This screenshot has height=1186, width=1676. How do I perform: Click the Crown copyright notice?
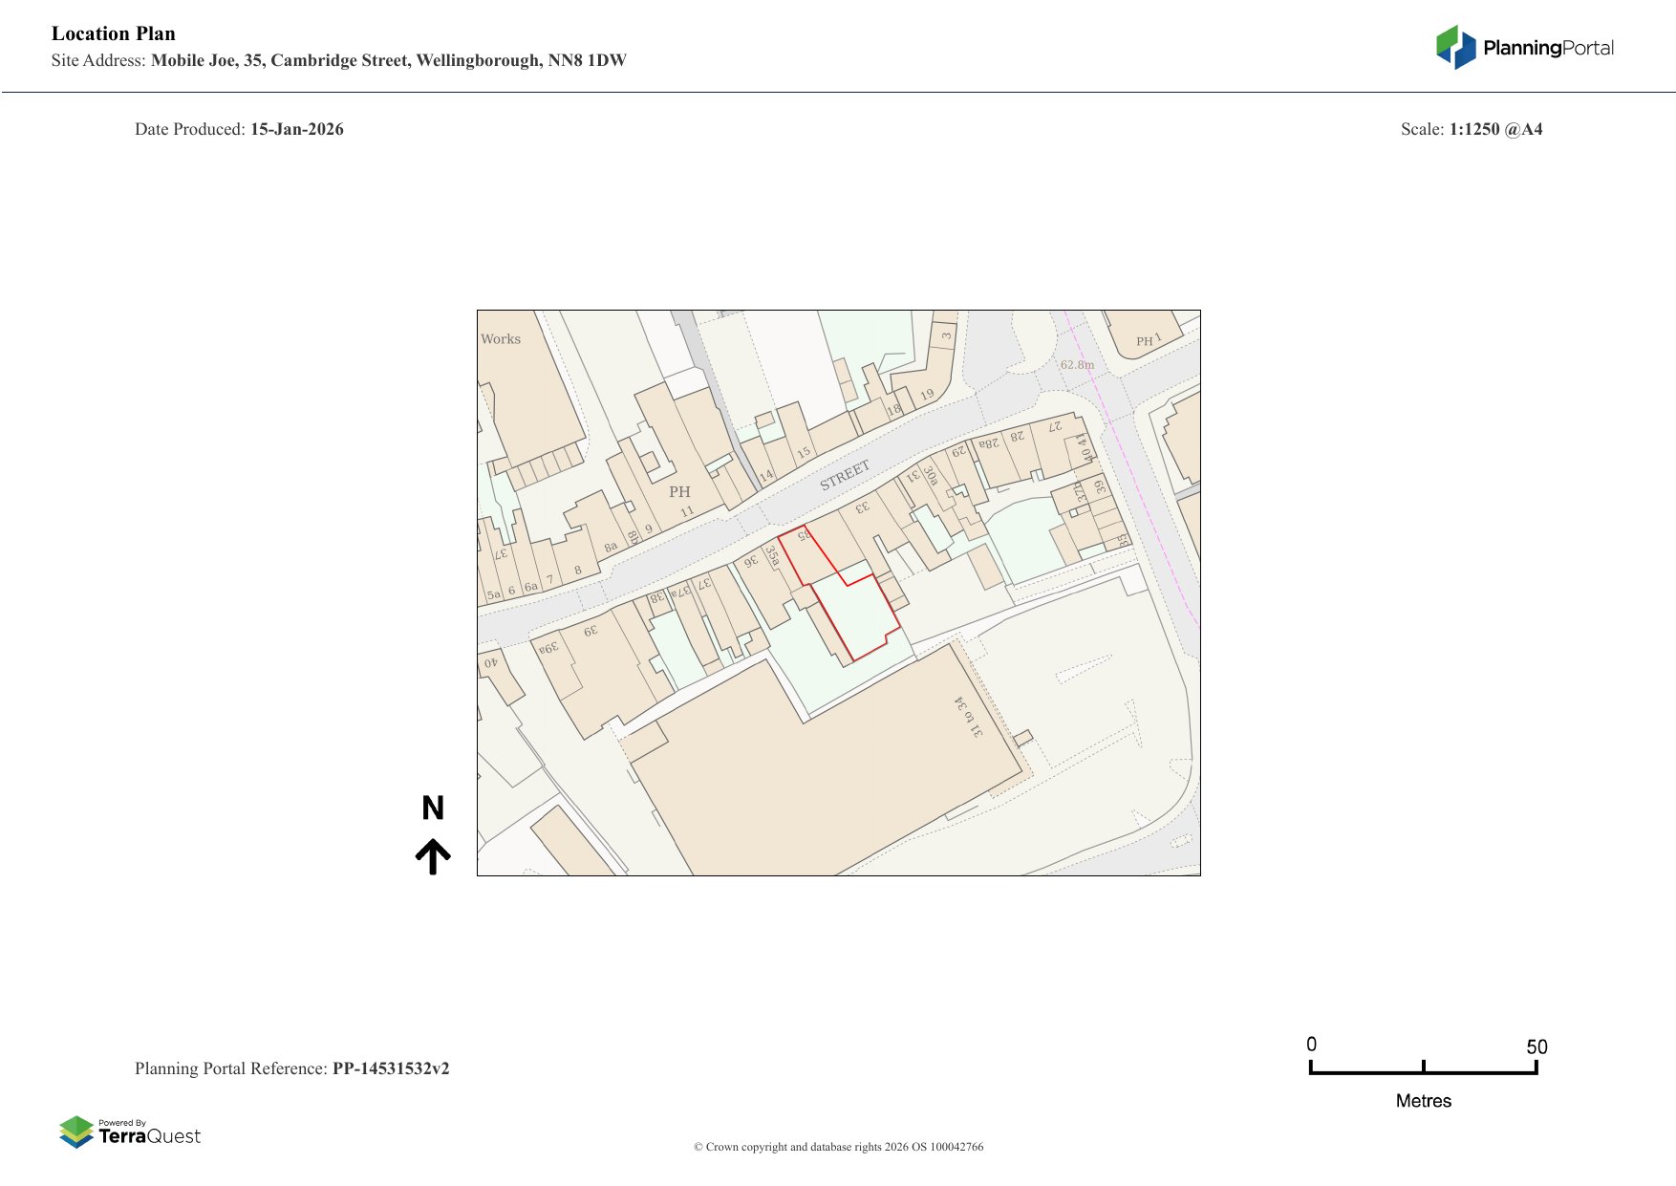838,1147
